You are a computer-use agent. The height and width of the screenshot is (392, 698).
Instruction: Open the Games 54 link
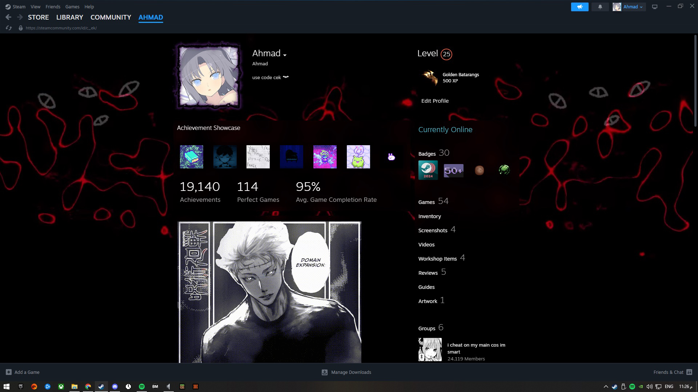tap(433, 201)
